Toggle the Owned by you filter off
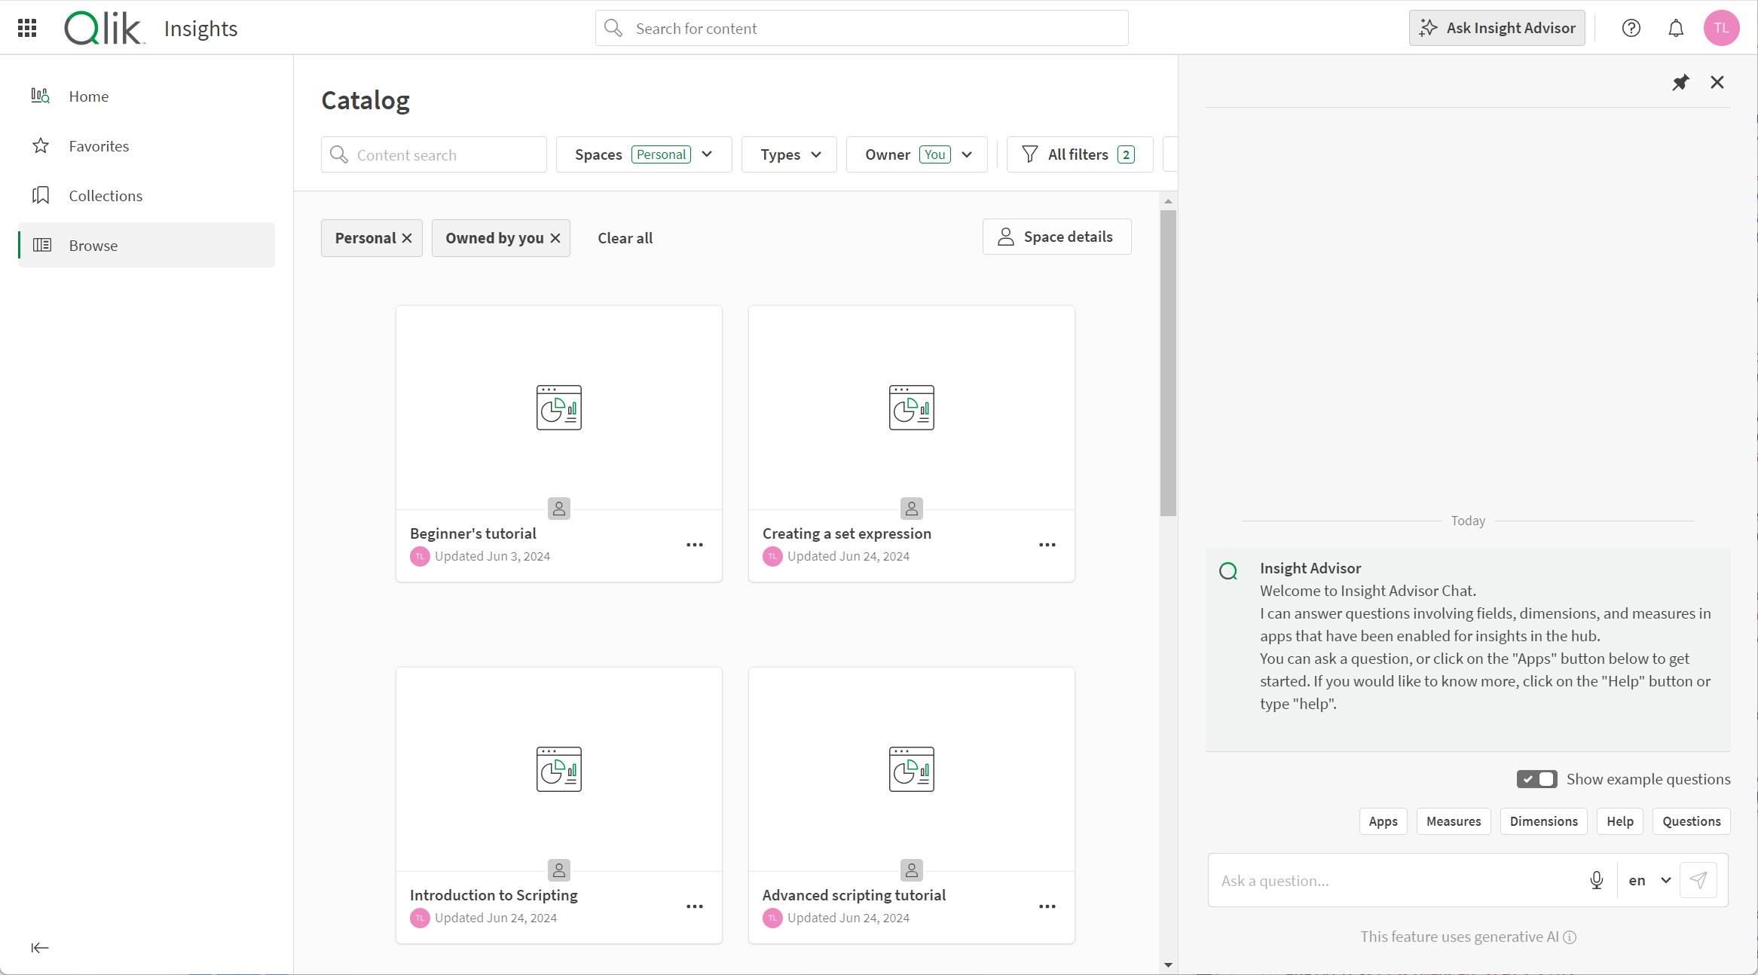Image resolution: width=1758 pixels, height=975 pixels. pos(556,237)
